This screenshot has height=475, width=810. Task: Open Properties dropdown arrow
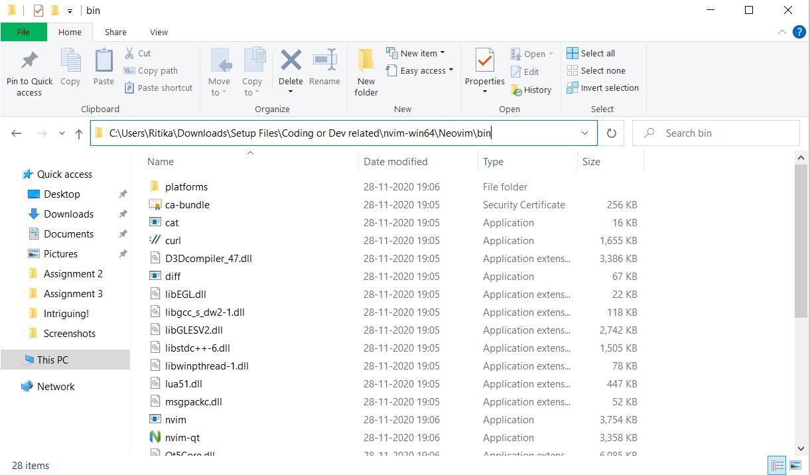click(485, 92)
